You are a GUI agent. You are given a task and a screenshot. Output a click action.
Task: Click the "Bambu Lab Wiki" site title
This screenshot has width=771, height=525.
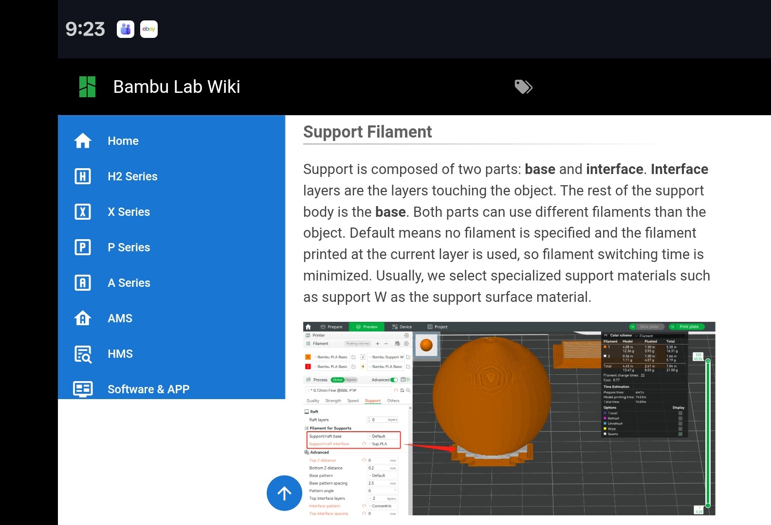point(177,87)
